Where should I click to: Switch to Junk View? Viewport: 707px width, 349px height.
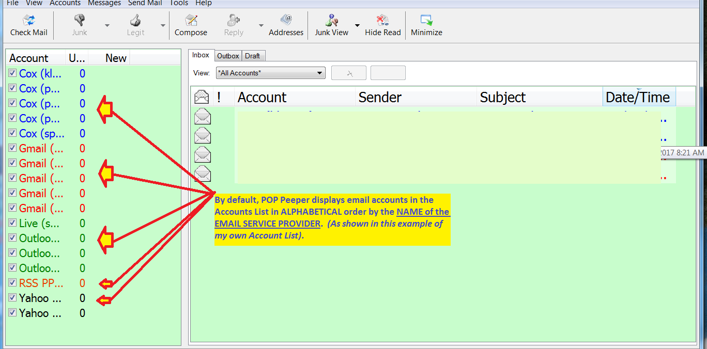[332, 25]
